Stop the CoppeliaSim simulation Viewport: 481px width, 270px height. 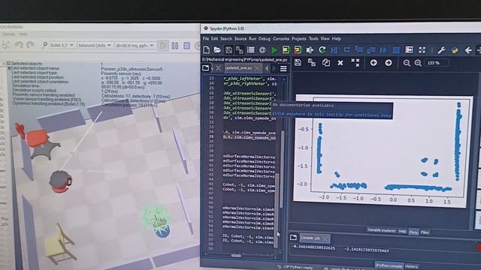click(186, 46)
